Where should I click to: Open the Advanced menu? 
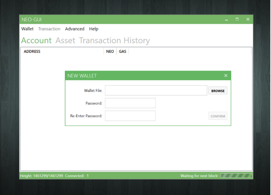coord(75,29)
